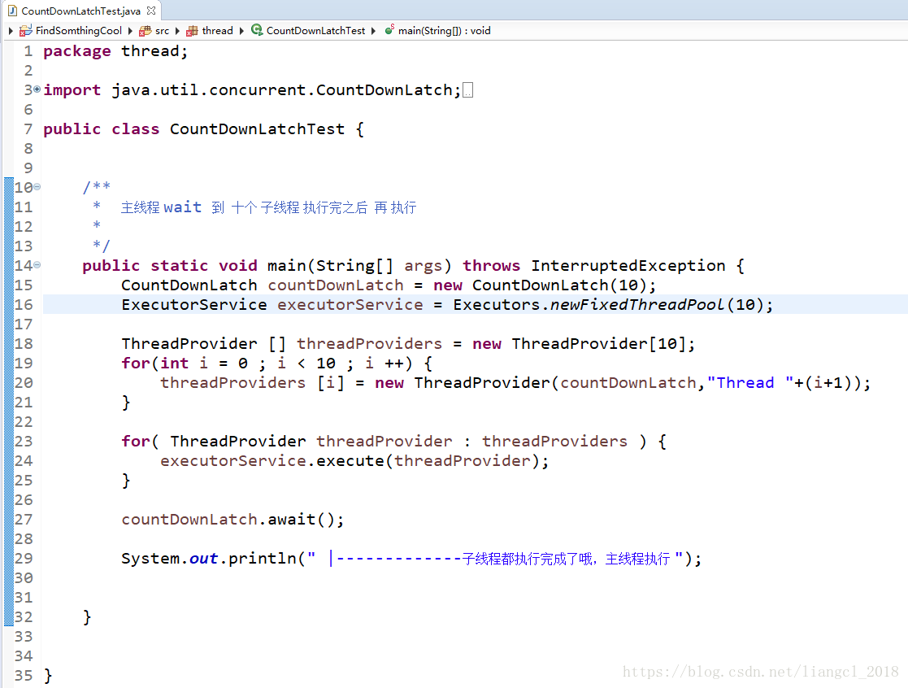Screen dimensions: 908x688
Task: Click 'InterruptedException' in main signature
Action: pyautogui.click(x=628, y=265)
